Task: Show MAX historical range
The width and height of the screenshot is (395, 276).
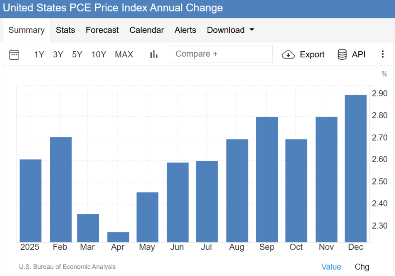Action: point(124,55)
